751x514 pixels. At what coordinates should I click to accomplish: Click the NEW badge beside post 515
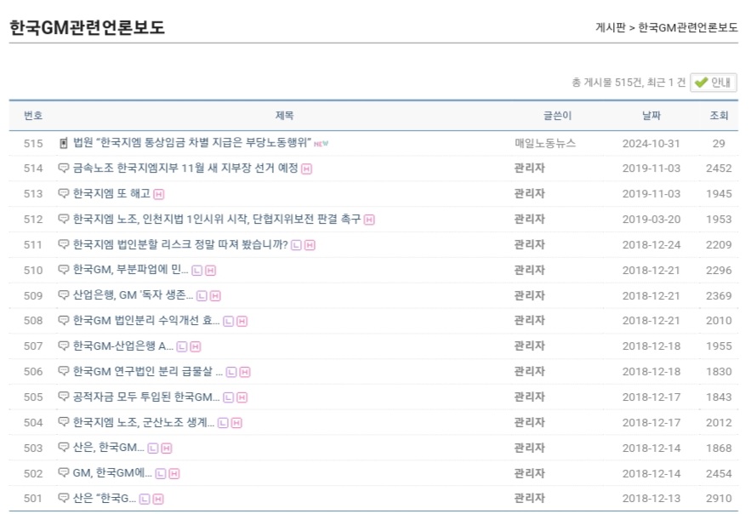[x=321, y=144]
